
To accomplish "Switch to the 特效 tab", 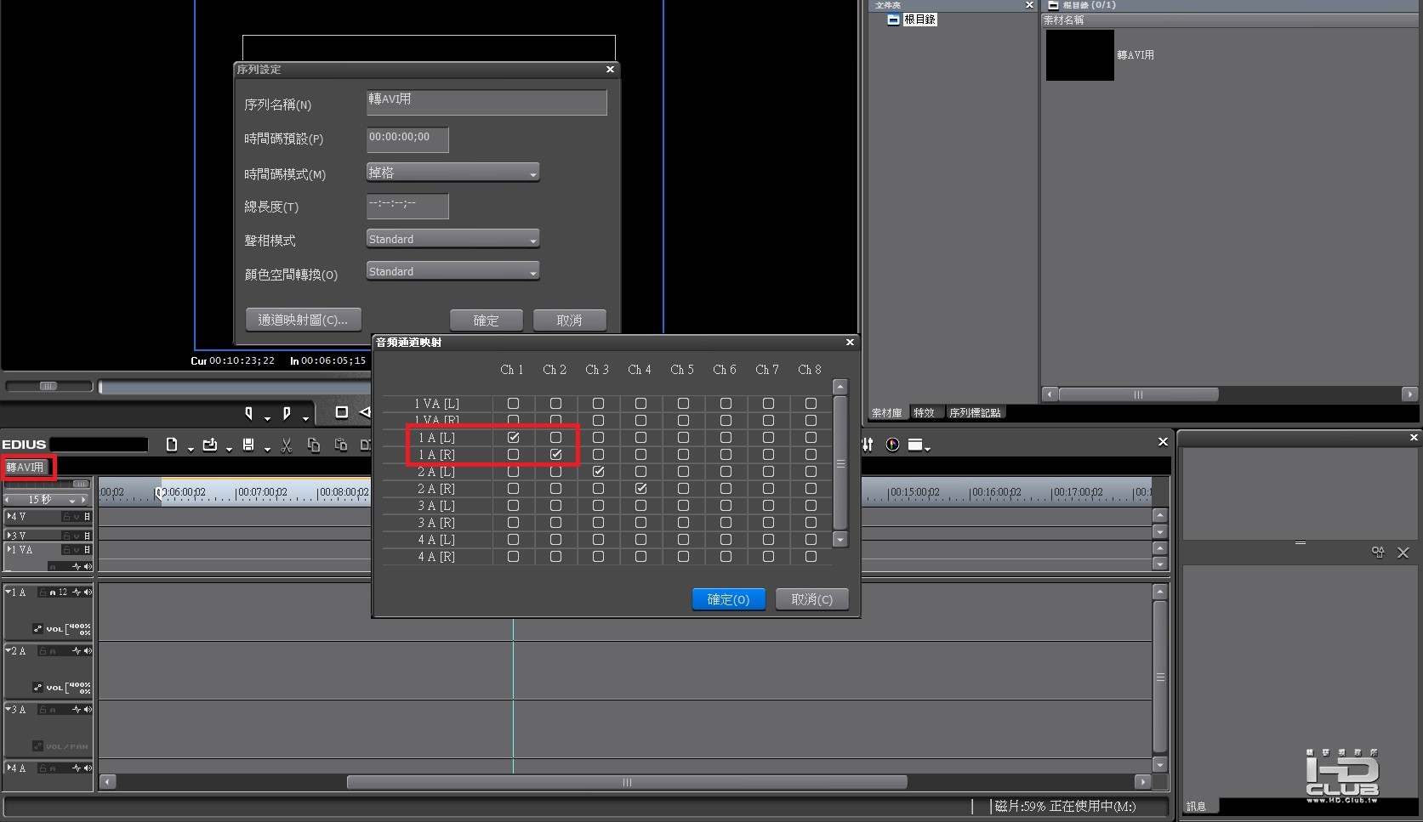I will (x=924, y=412).
